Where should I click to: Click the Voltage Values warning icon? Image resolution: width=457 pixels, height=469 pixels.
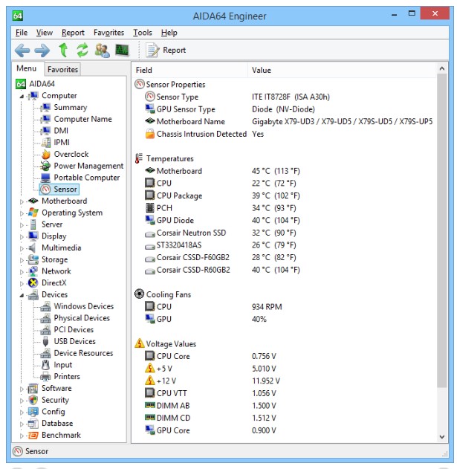point(140,343)
